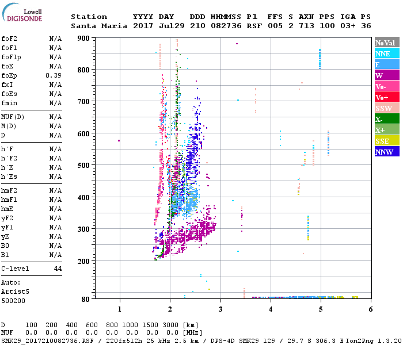The height and width of the screenshot is (345, 403).
Task: Click the foF1 parameter label
Action: coord(9,48)
